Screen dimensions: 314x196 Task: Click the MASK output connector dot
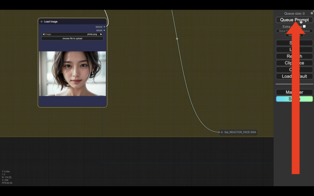point(104,30)
